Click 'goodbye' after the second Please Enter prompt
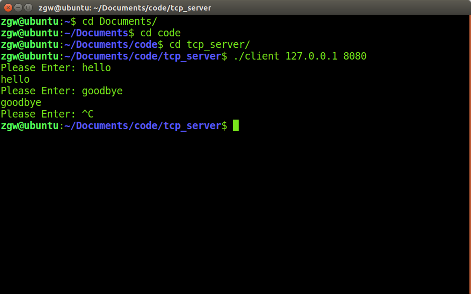 tap(102, 91)
